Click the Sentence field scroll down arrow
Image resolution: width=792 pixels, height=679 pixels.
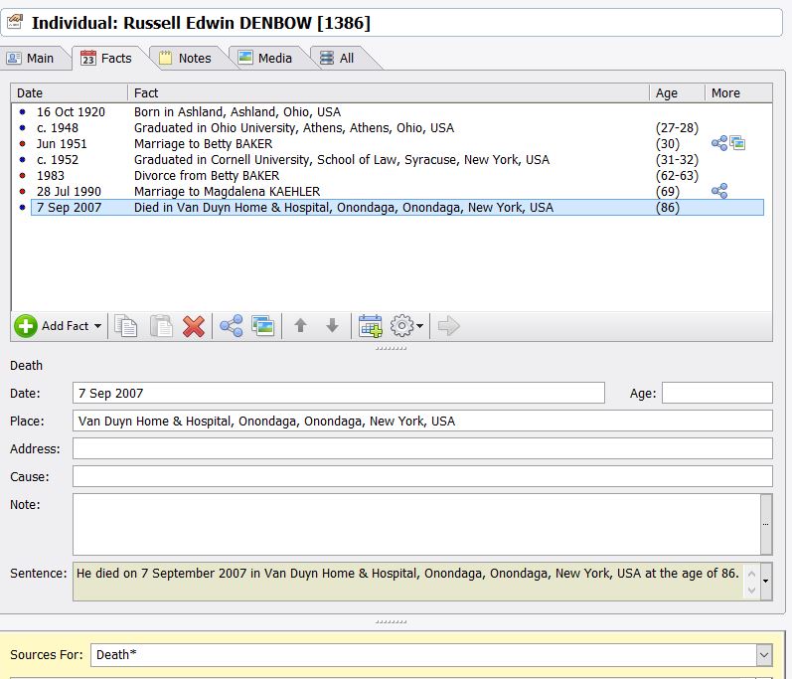(x=764, y=591)
